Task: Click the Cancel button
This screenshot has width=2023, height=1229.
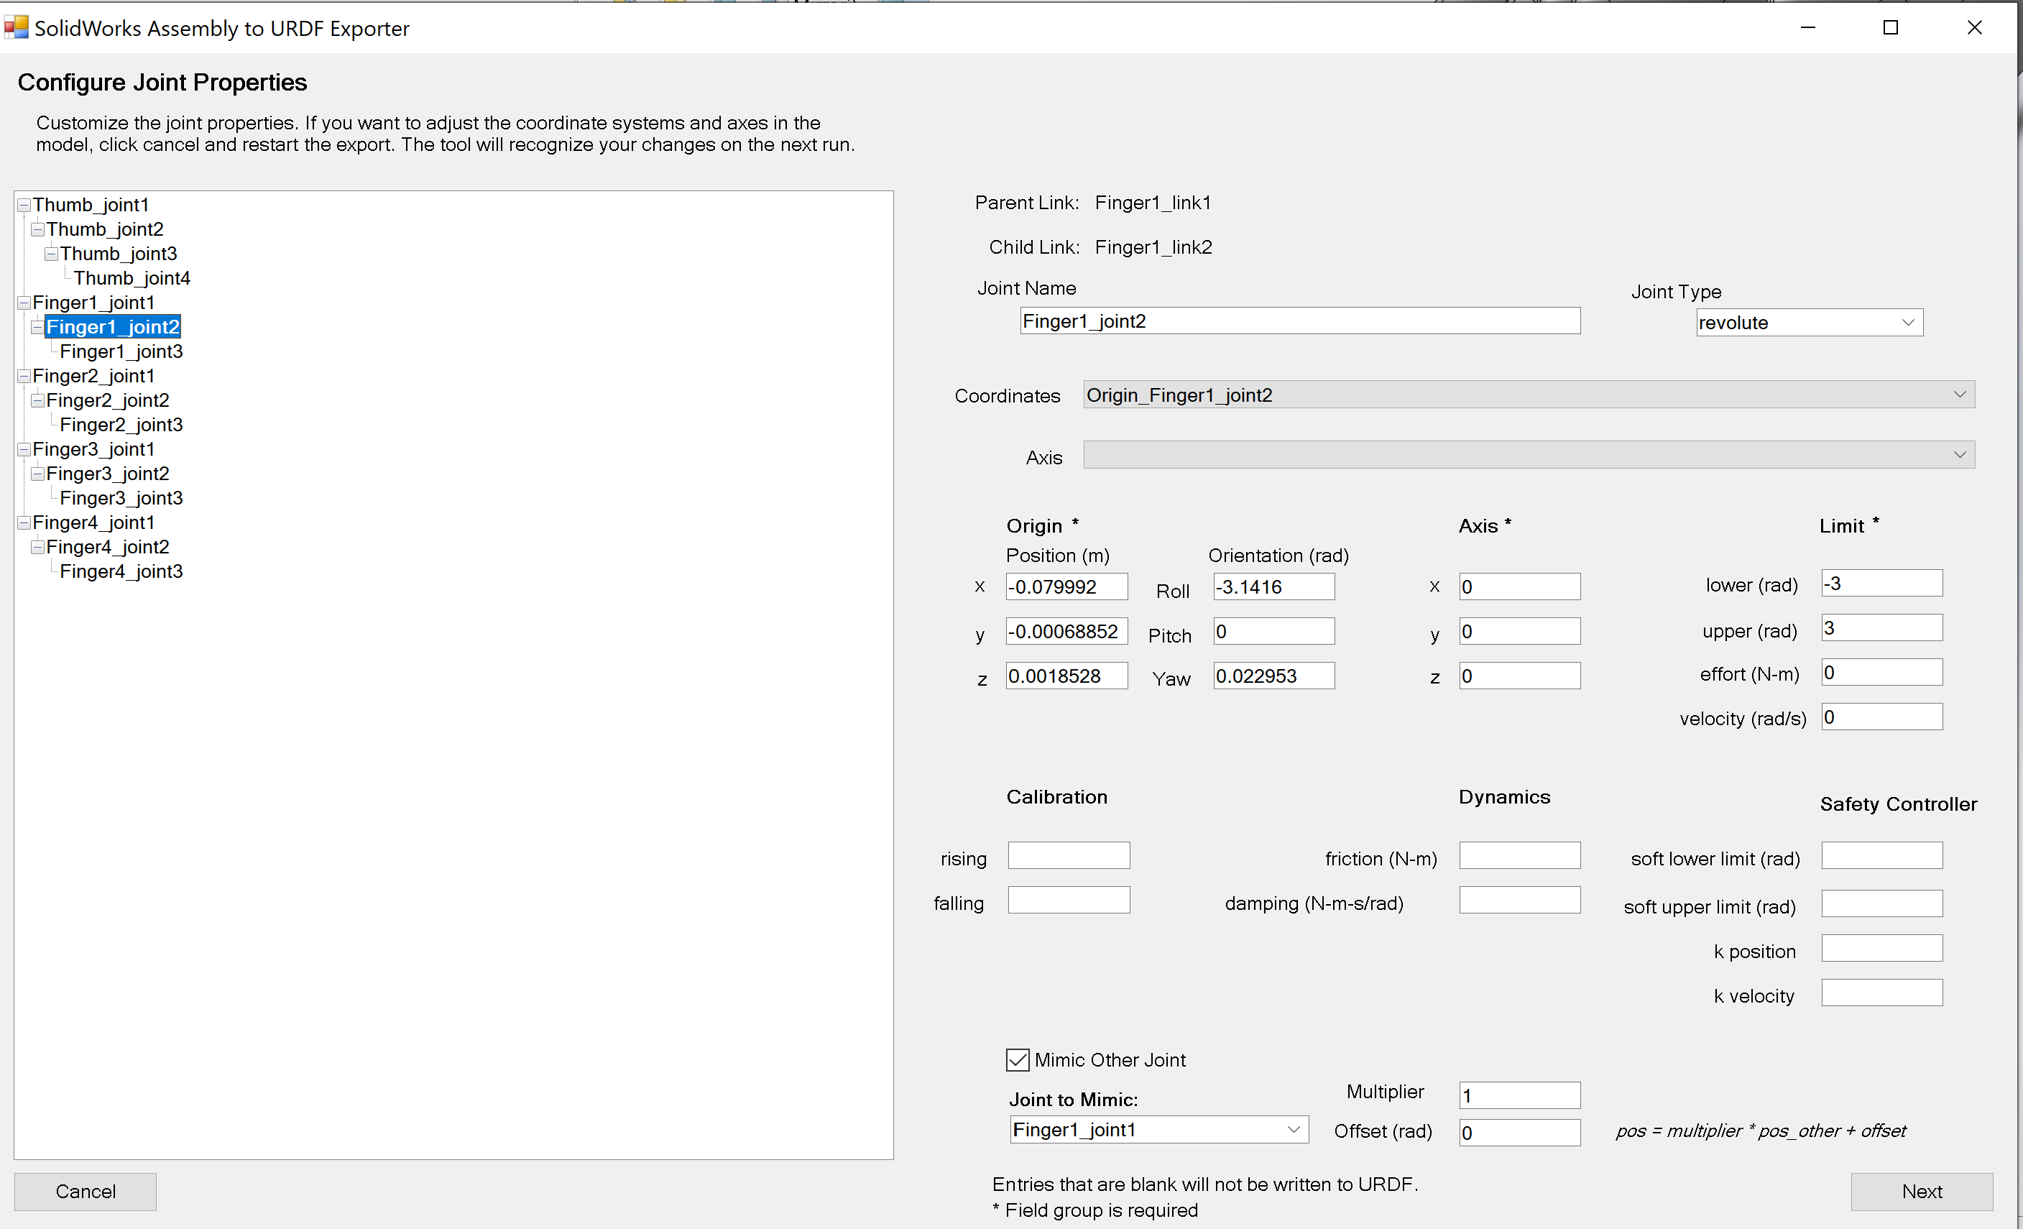Action: click(x=86, y=1191)
